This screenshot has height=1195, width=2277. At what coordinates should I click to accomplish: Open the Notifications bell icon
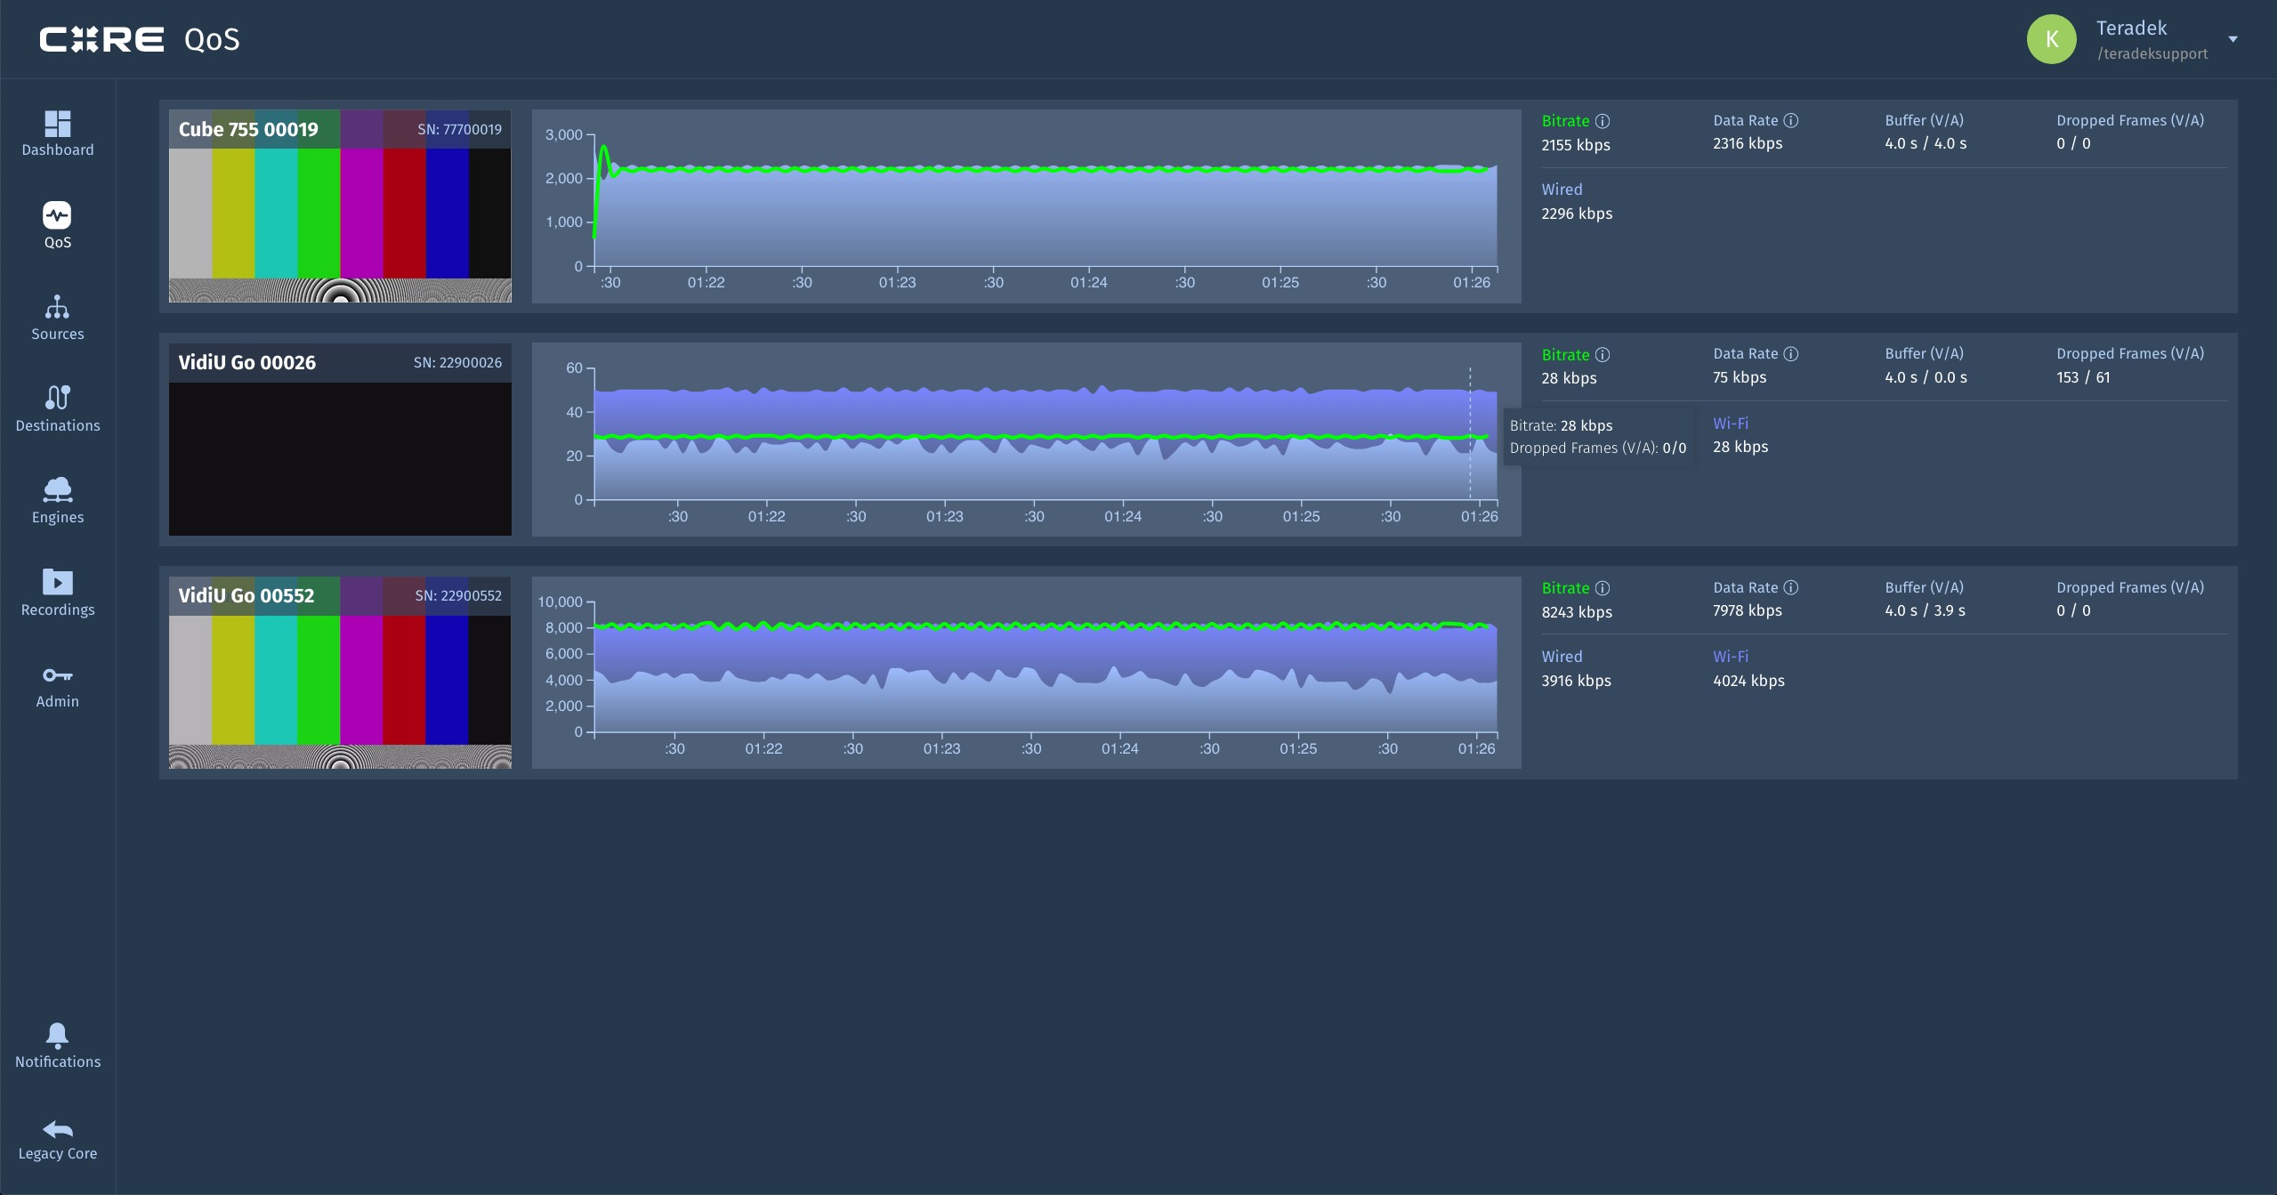pos(57,1034)
